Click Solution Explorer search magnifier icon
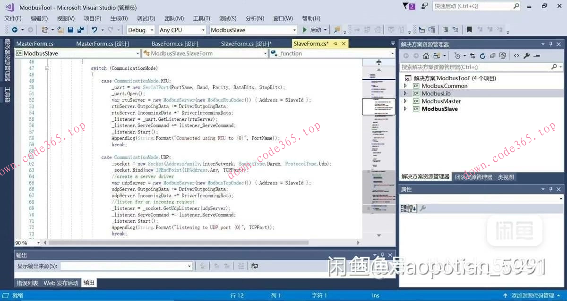 [554, 67]
